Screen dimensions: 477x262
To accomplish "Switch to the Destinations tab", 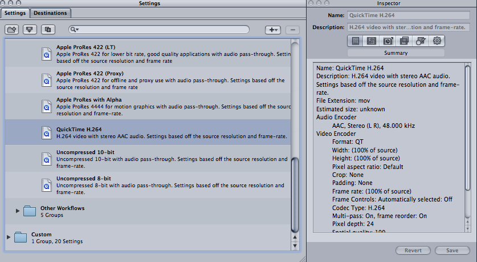I will tap(50, 13).
